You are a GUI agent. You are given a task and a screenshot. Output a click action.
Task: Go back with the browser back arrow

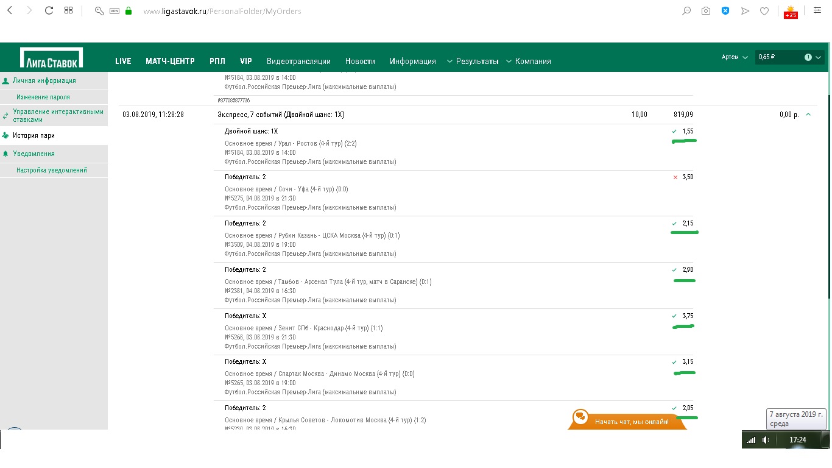click(x=10, y=11)
